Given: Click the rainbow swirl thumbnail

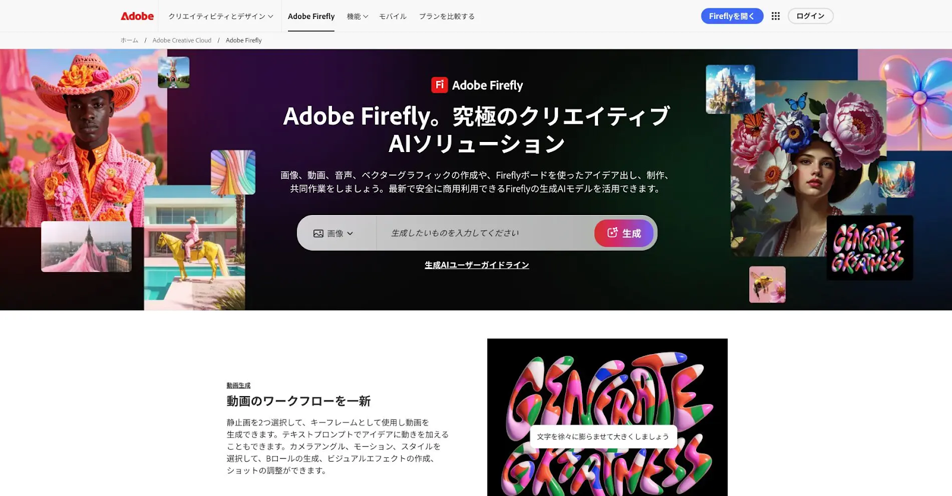Looking at the screenshot, I should click(x=233, y=172).
